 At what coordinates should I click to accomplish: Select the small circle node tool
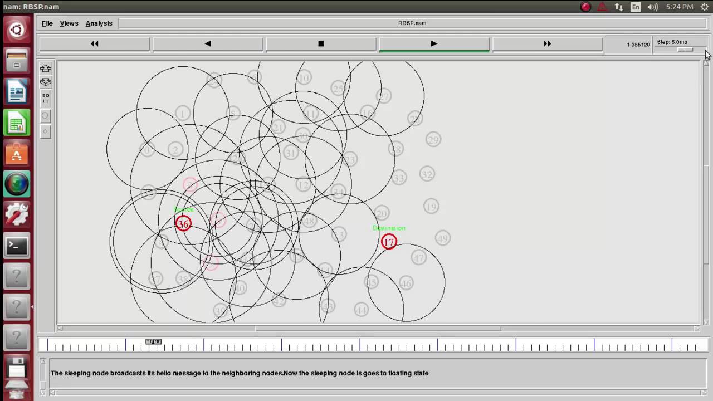pyautogui.click(x=46, y=131)
